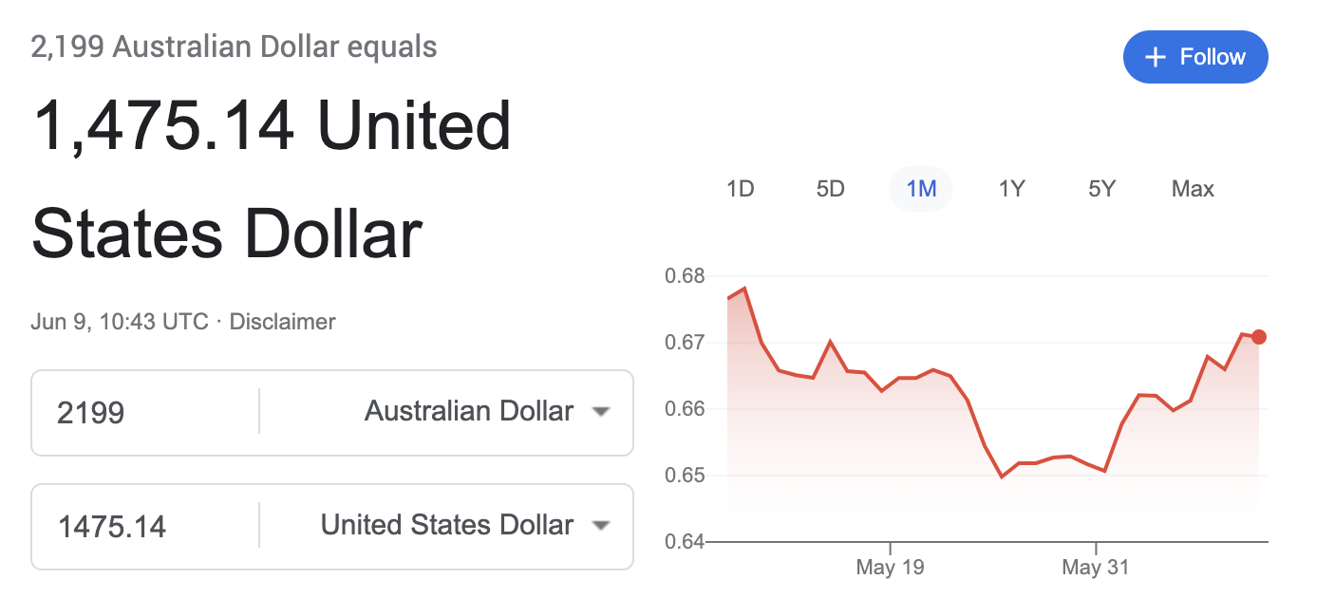Open the Disclaimer link

282,322
